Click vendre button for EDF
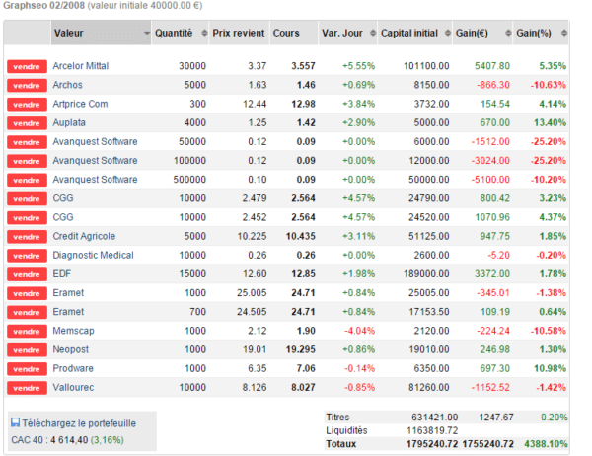592x456 pixels. (x=27, y=274)
